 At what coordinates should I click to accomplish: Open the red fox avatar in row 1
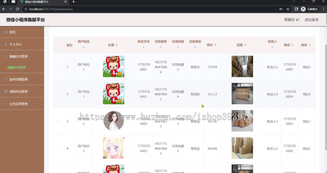click(113, 67)
